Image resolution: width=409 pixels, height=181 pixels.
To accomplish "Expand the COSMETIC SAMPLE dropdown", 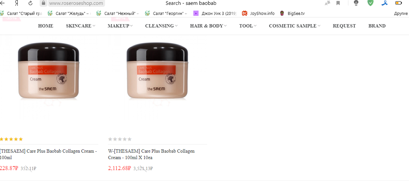I will pyautogui.click(x=294, y=26).
